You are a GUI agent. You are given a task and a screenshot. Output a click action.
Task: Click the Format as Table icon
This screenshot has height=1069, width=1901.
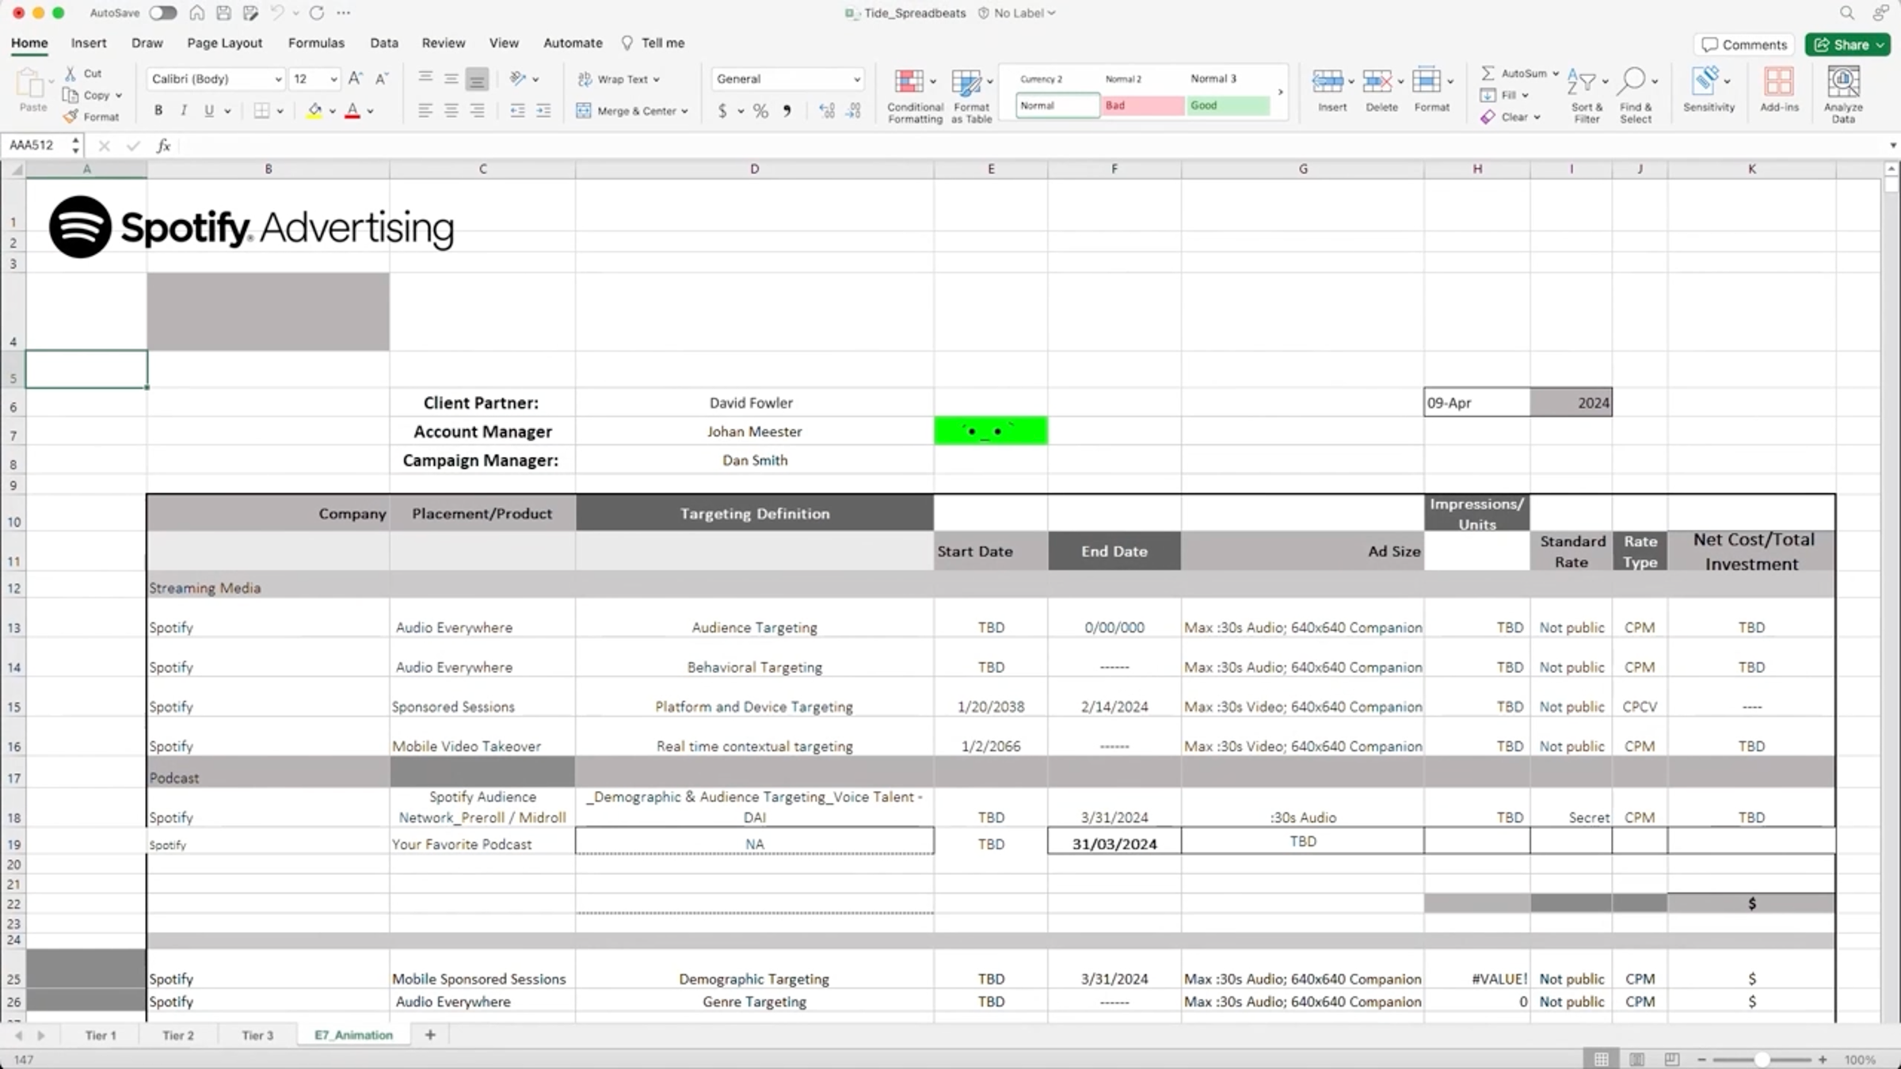966,82
